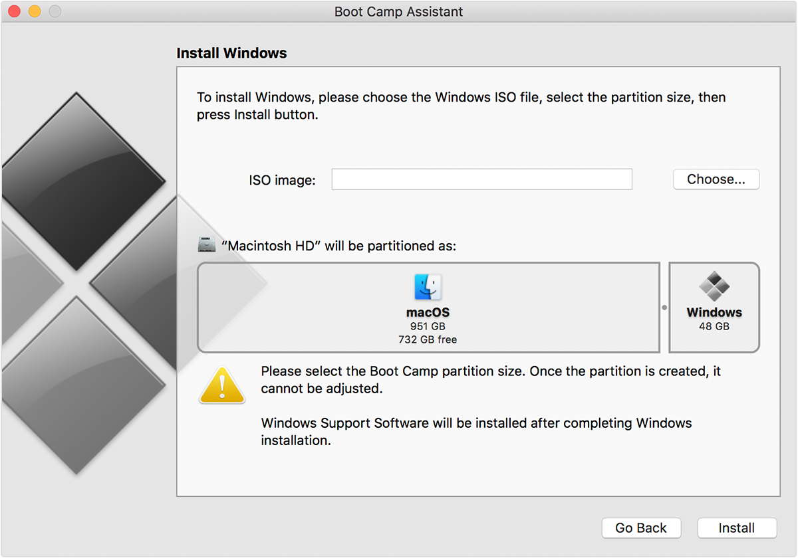Image resolution: width=798 pixels, height=558 pixels.
Task: Click the Macintosh HD drive icon
Action: pos(207,245)
